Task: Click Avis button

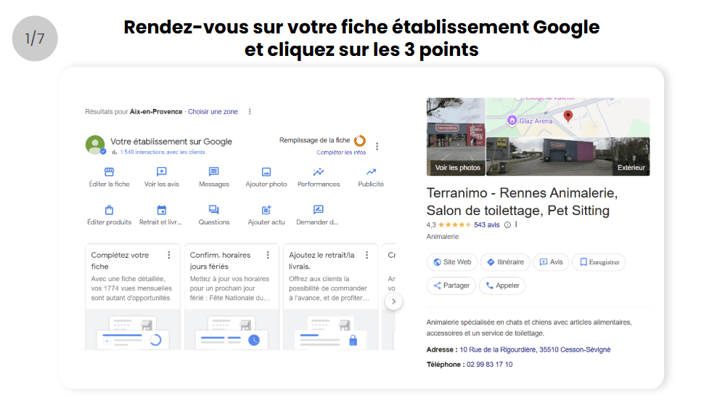Action: pyautogui.click(x=551, y=262)
